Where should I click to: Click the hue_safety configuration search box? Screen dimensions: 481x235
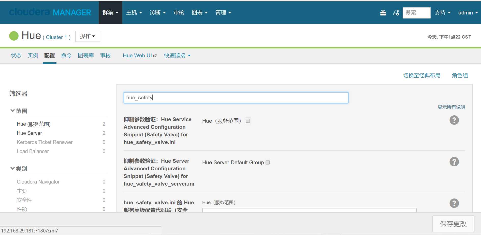click(x=236, y=98)
